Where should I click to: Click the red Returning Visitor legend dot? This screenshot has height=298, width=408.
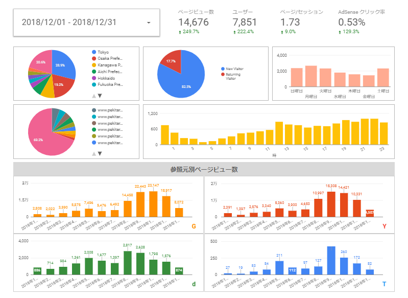point(223,74)
